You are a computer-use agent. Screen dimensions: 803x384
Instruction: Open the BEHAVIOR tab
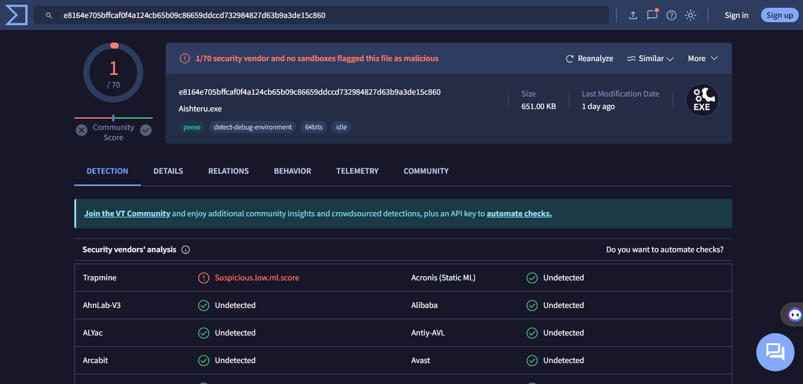(x=292, y=171)
